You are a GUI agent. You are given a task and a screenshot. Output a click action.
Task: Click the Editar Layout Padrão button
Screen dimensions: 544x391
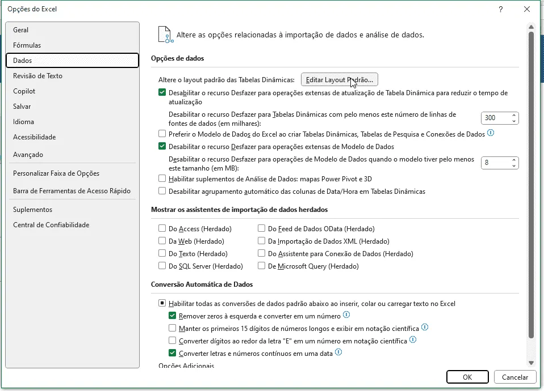340,80
